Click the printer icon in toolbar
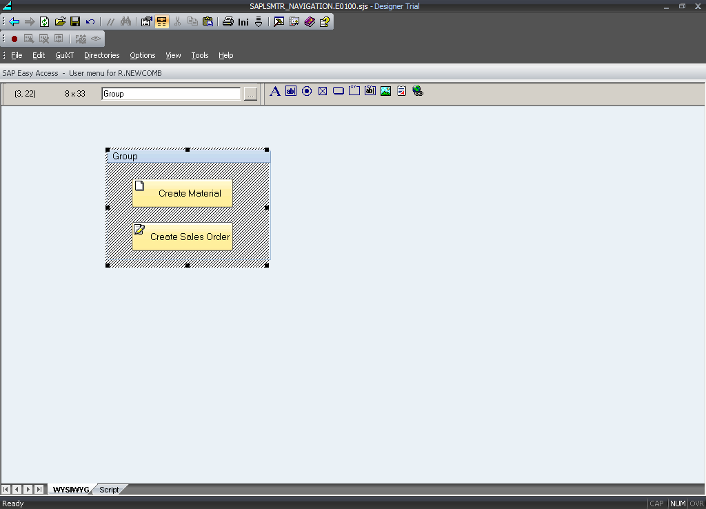Screen dimensions: 706x509 228,21
